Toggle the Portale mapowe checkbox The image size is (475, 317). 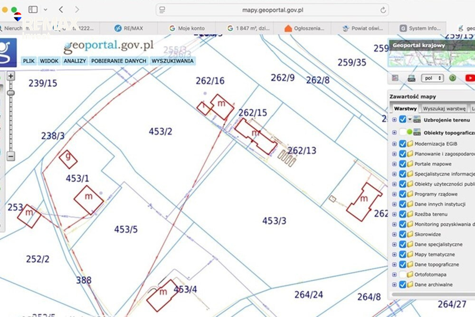pyautogui.click(x=402, y=164)
